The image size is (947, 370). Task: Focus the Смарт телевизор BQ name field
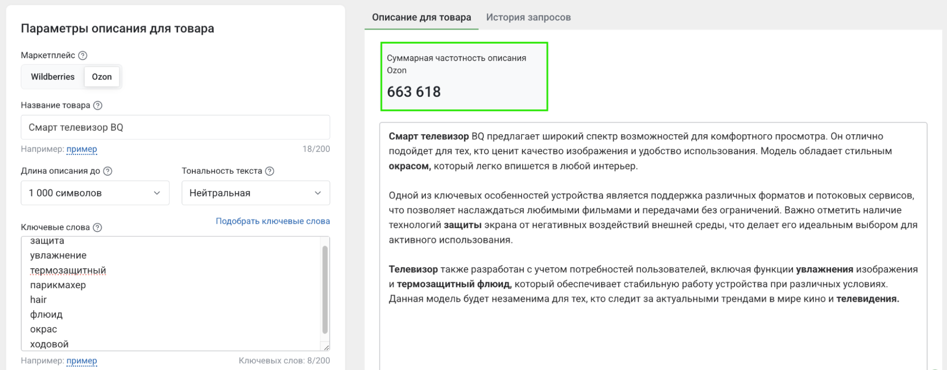[175, 127]
